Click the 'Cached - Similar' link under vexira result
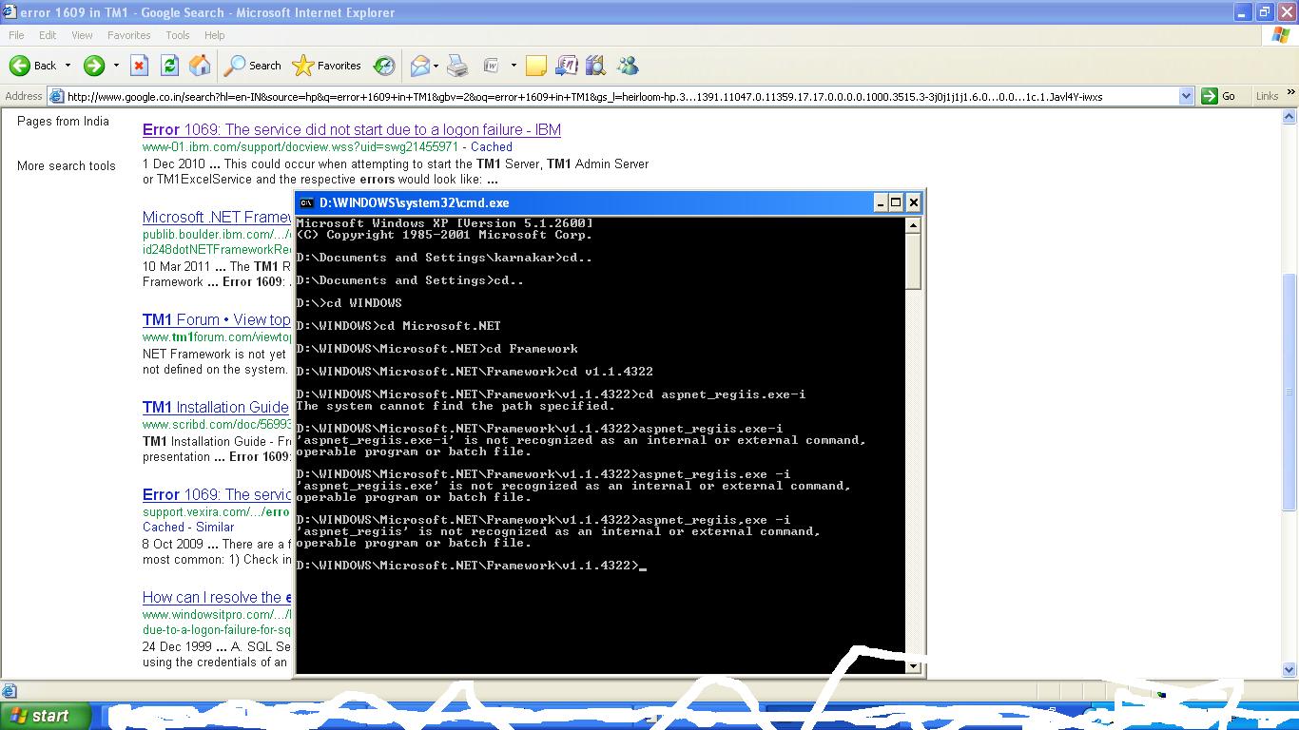Image resolution: width=1299 pixels, height=730 pixels. pyautogui.click(x=188, y=527)
